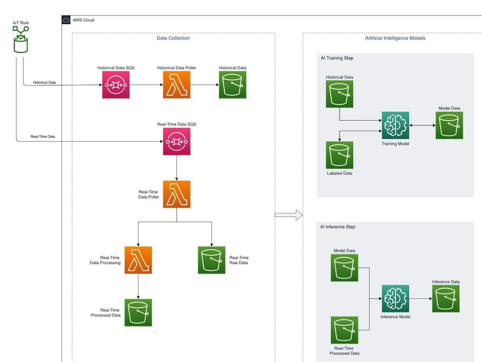Click the 'Real-Time Data' connector label

[x=43, y=137]
